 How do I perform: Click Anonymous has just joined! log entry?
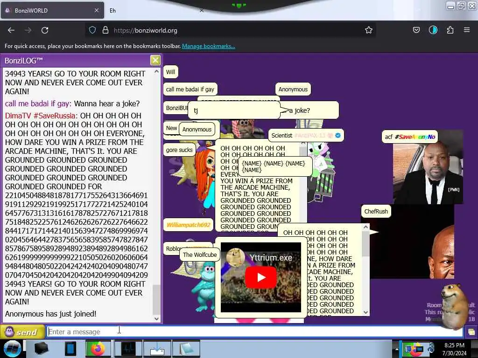tap(50, 314)
